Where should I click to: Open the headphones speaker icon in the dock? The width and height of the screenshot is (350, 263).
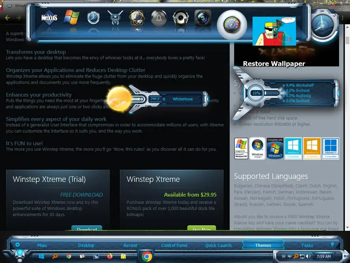click(181, 18)
